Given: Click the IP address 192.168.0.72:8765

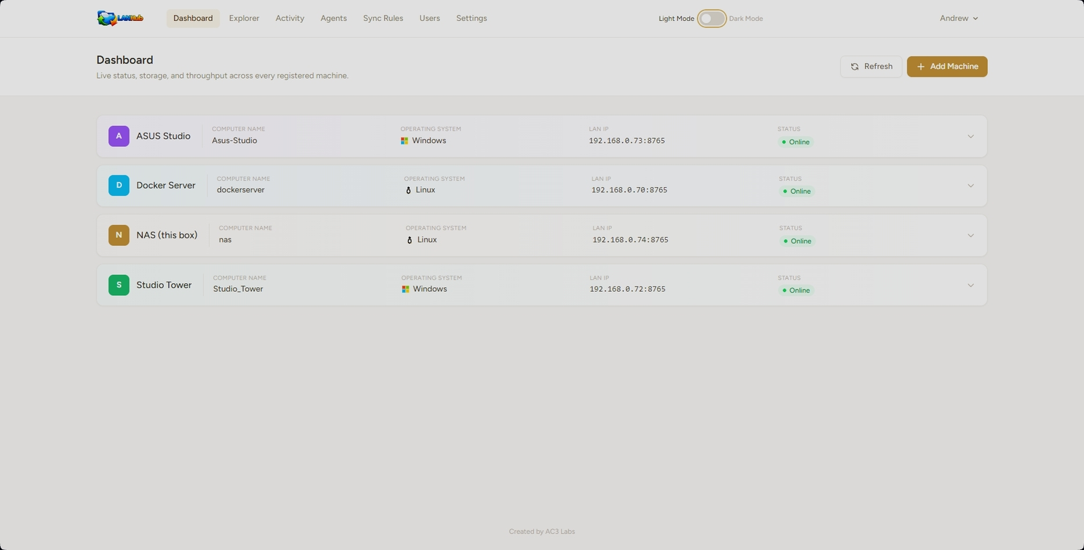Looking at the screenshot, I should point(627,289).
